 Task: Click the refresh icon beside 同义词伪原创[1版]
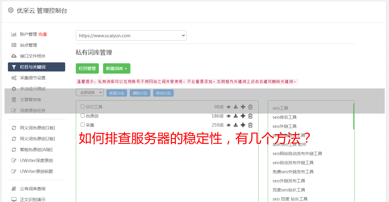click(x=14, y=128)
